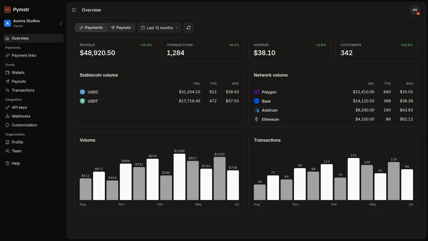Click the 342 customers count
The width and height of the screenshot is (428, 241).
coord(346,53)
